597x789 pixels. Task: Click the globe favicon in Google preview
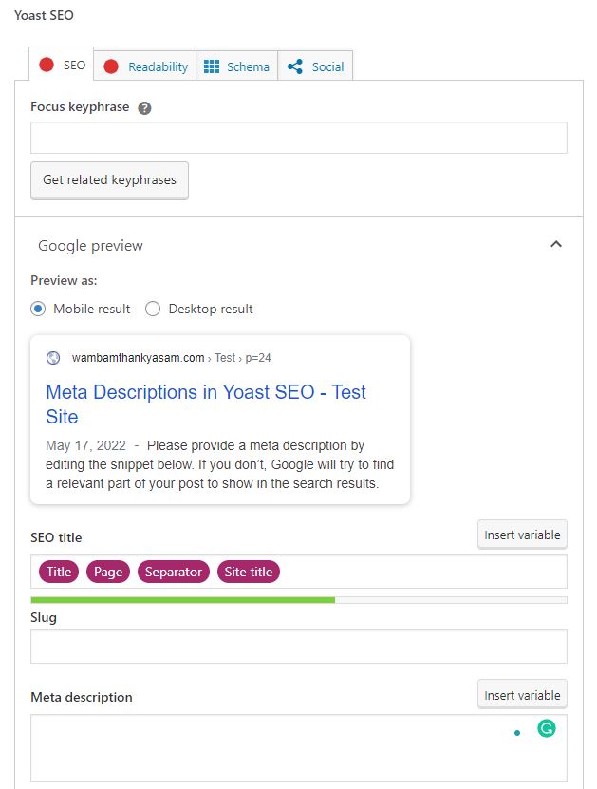(x=53, y=358)
